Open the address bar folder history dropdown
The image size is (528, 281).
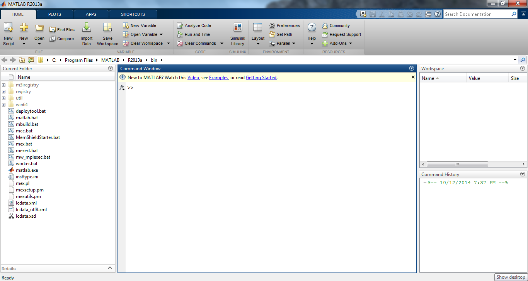515,60
